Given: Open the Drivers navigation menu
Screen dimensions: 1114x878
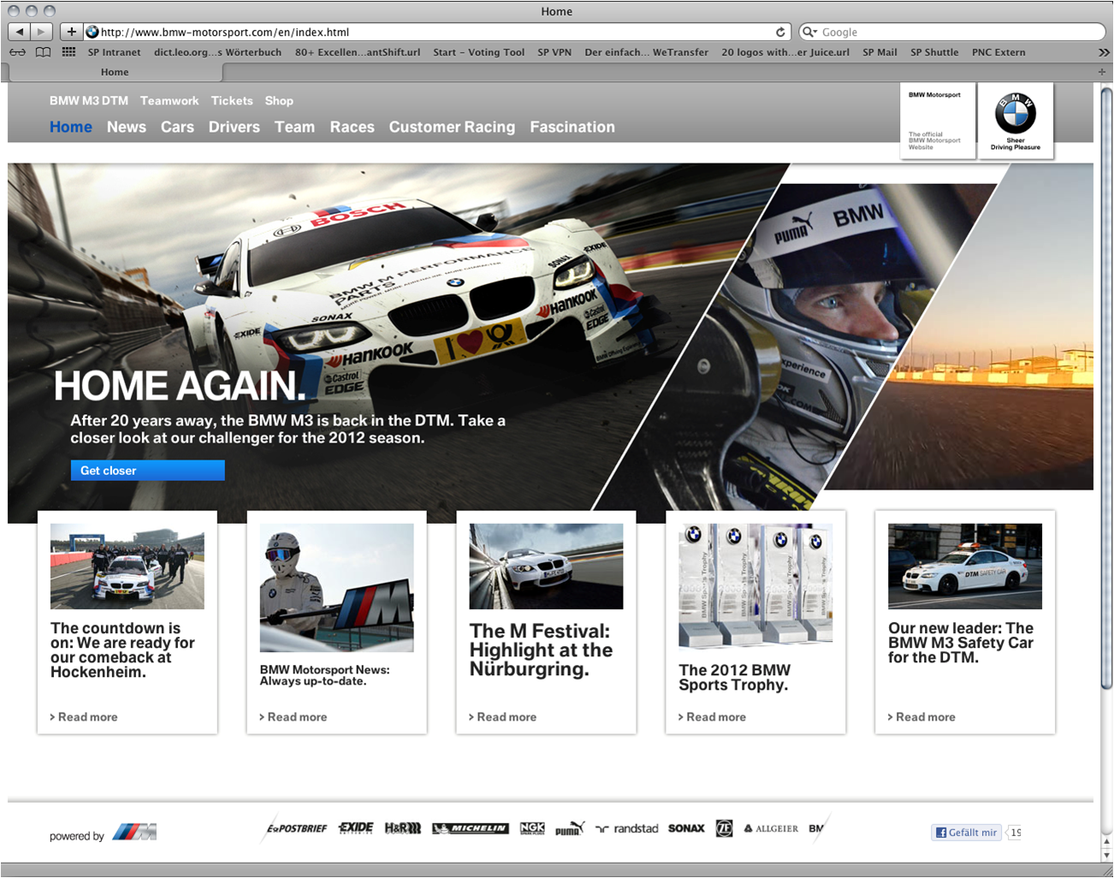Looking at the screenshot, I should point(234,127).
